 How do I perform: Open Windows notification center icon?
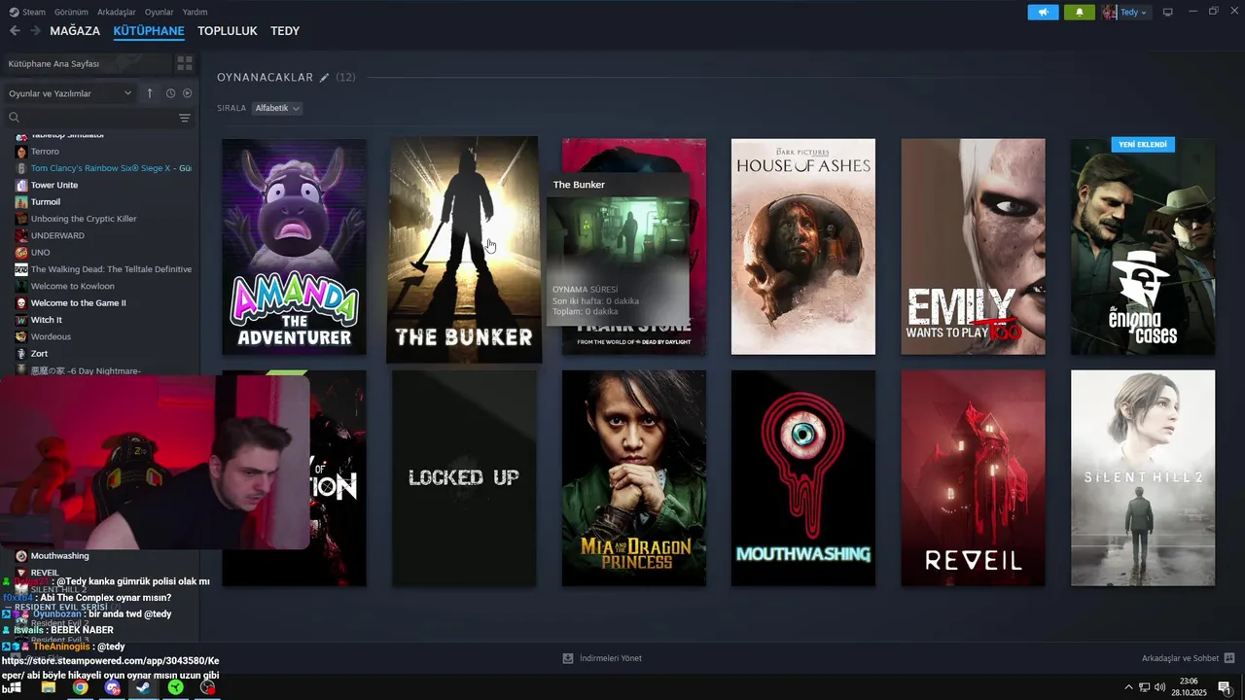tap(1225, 687)
